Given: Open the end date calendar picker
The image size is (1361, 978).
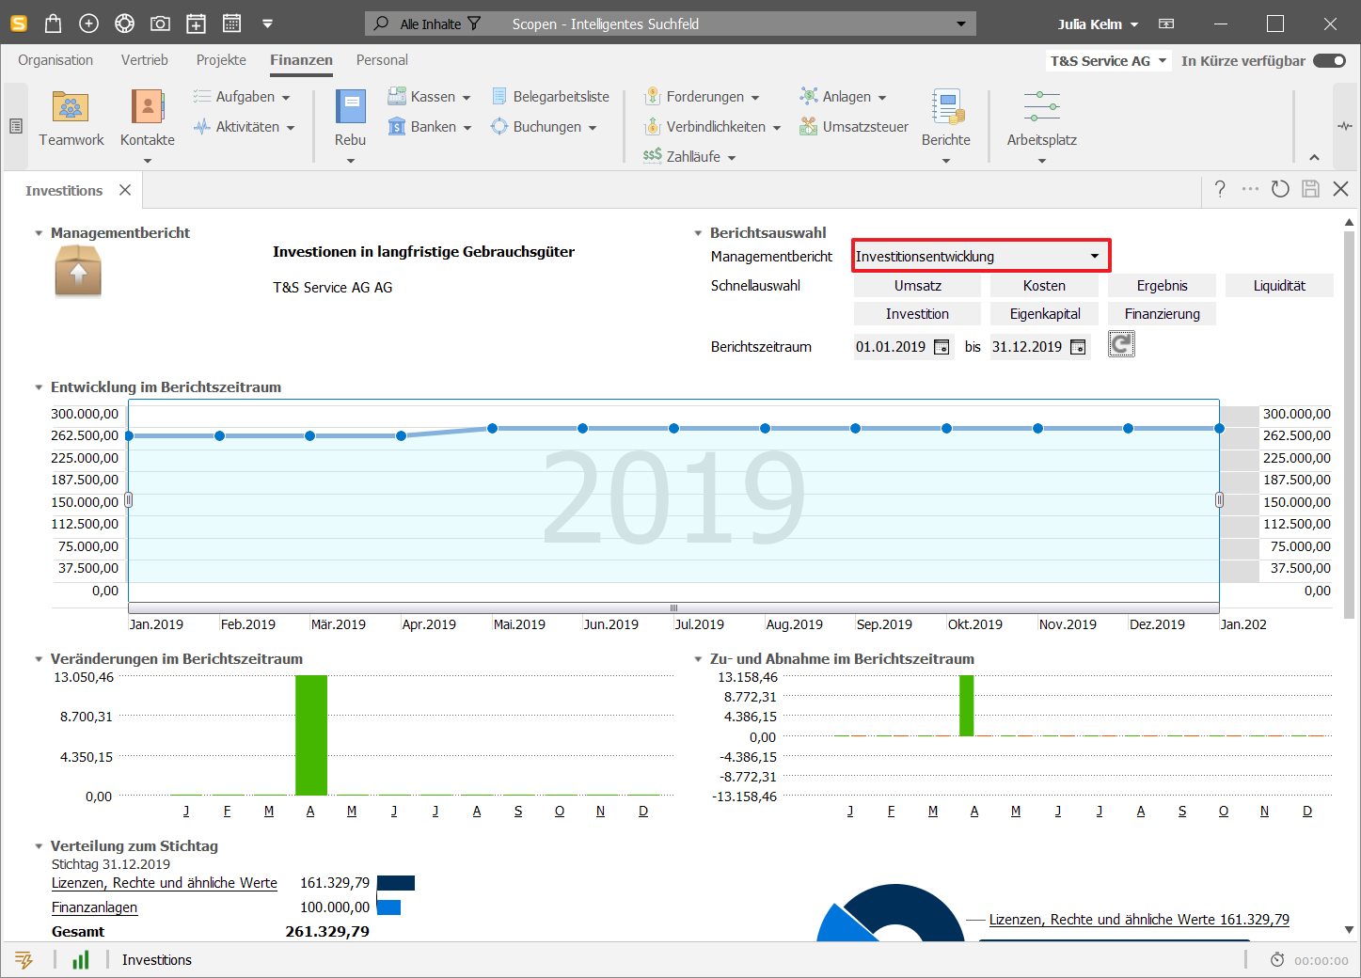Looking at the screenshot, I should (x=1078, y=347).
